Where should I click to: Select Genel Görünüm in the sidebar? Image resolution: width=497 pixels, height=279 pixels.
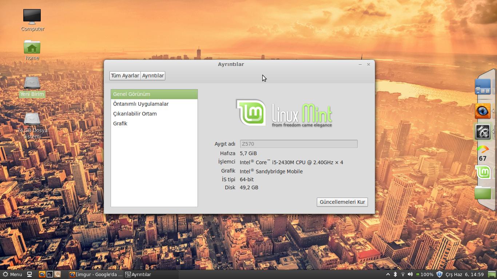point(154,94)
